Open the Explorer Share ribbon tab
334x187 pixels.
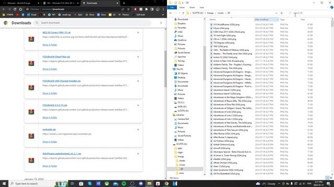pos(192,7)
